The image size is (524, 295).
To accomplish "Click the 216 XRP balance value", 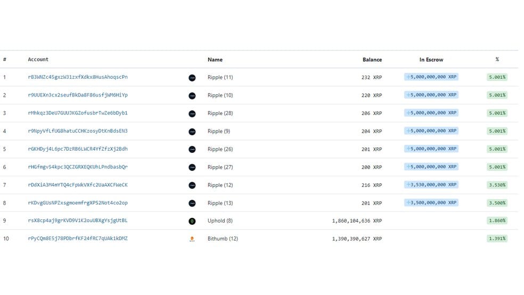I will point(372,185).
